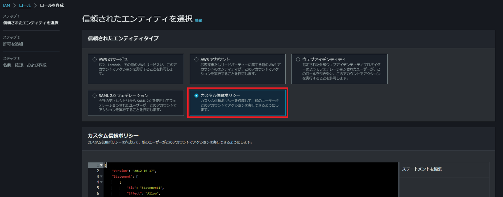Viewport: 503px width, 197px height.
Task: Click line number 5 in editor gutter
Action: [98, 188]
